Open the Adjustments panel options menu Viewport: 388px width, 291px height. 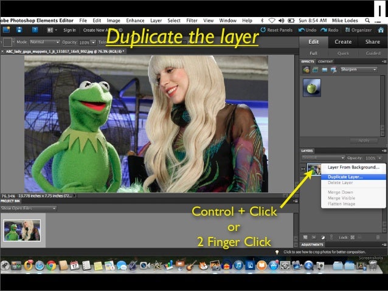tap(384, 244)
